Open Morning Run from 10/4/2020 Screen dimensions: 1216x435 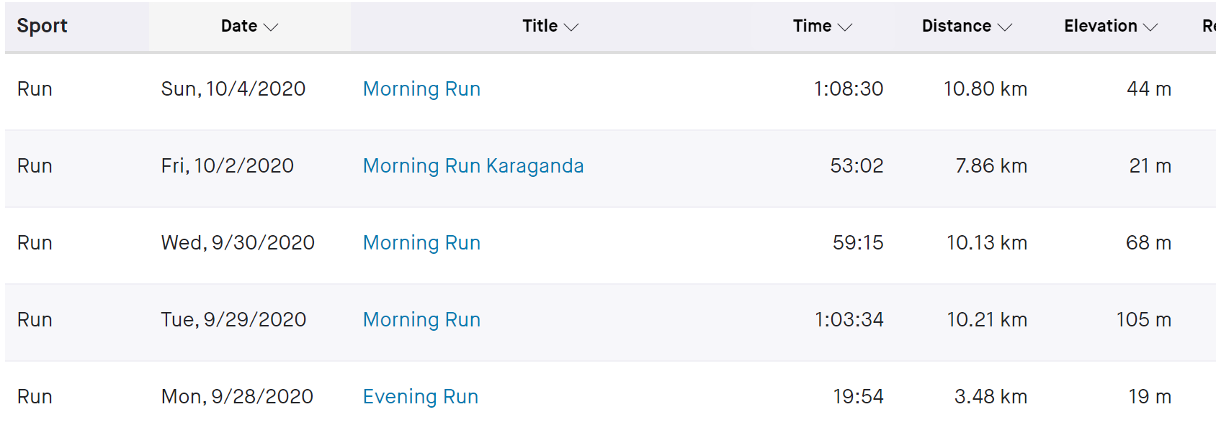click(421, 89)
